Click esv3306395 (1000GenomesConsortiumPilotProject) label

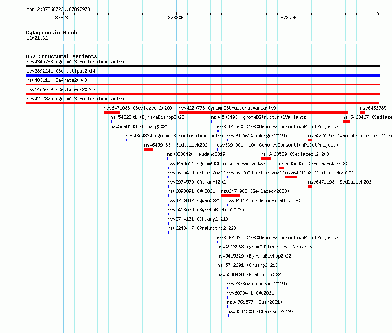coord(277,237)
